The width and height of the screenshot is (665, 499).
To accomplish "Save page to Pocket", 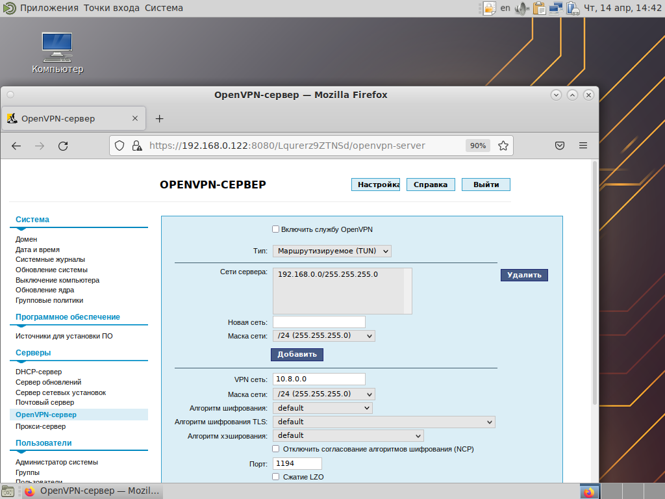I will pos(560,146).
